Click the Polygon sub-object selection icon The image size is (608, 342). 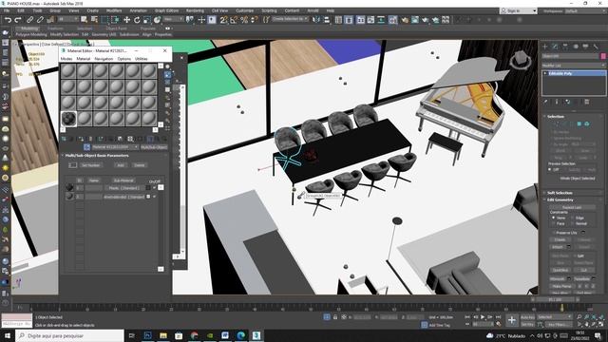pos(579,123)
